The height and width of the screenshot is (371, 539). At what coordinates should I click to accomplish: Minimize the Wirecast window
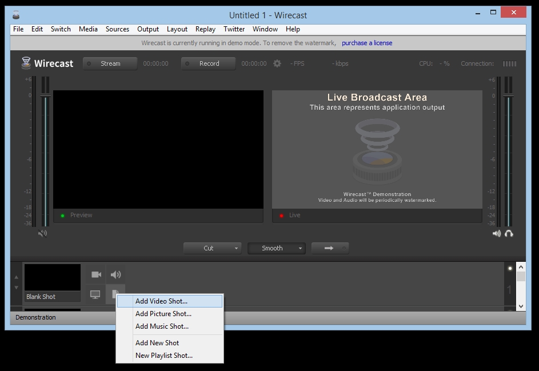point(478,13)
